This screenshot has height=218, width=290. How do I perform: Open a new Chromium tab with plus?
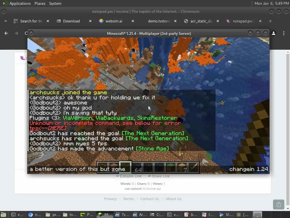tap(270, 21)
